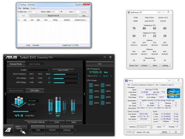Viewport: 185px width, 139px height.
Task: Click the 88 temperature reading in RealTemp
Action: 144,28
